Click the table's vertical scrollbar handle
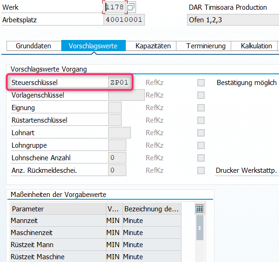The height and width of the screenshot is (262, 279). pyautogui.click(x=200, y=229)
